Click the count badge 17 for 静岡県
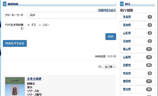Viewport: 158px width, 96px height. (x=149, y=81)
